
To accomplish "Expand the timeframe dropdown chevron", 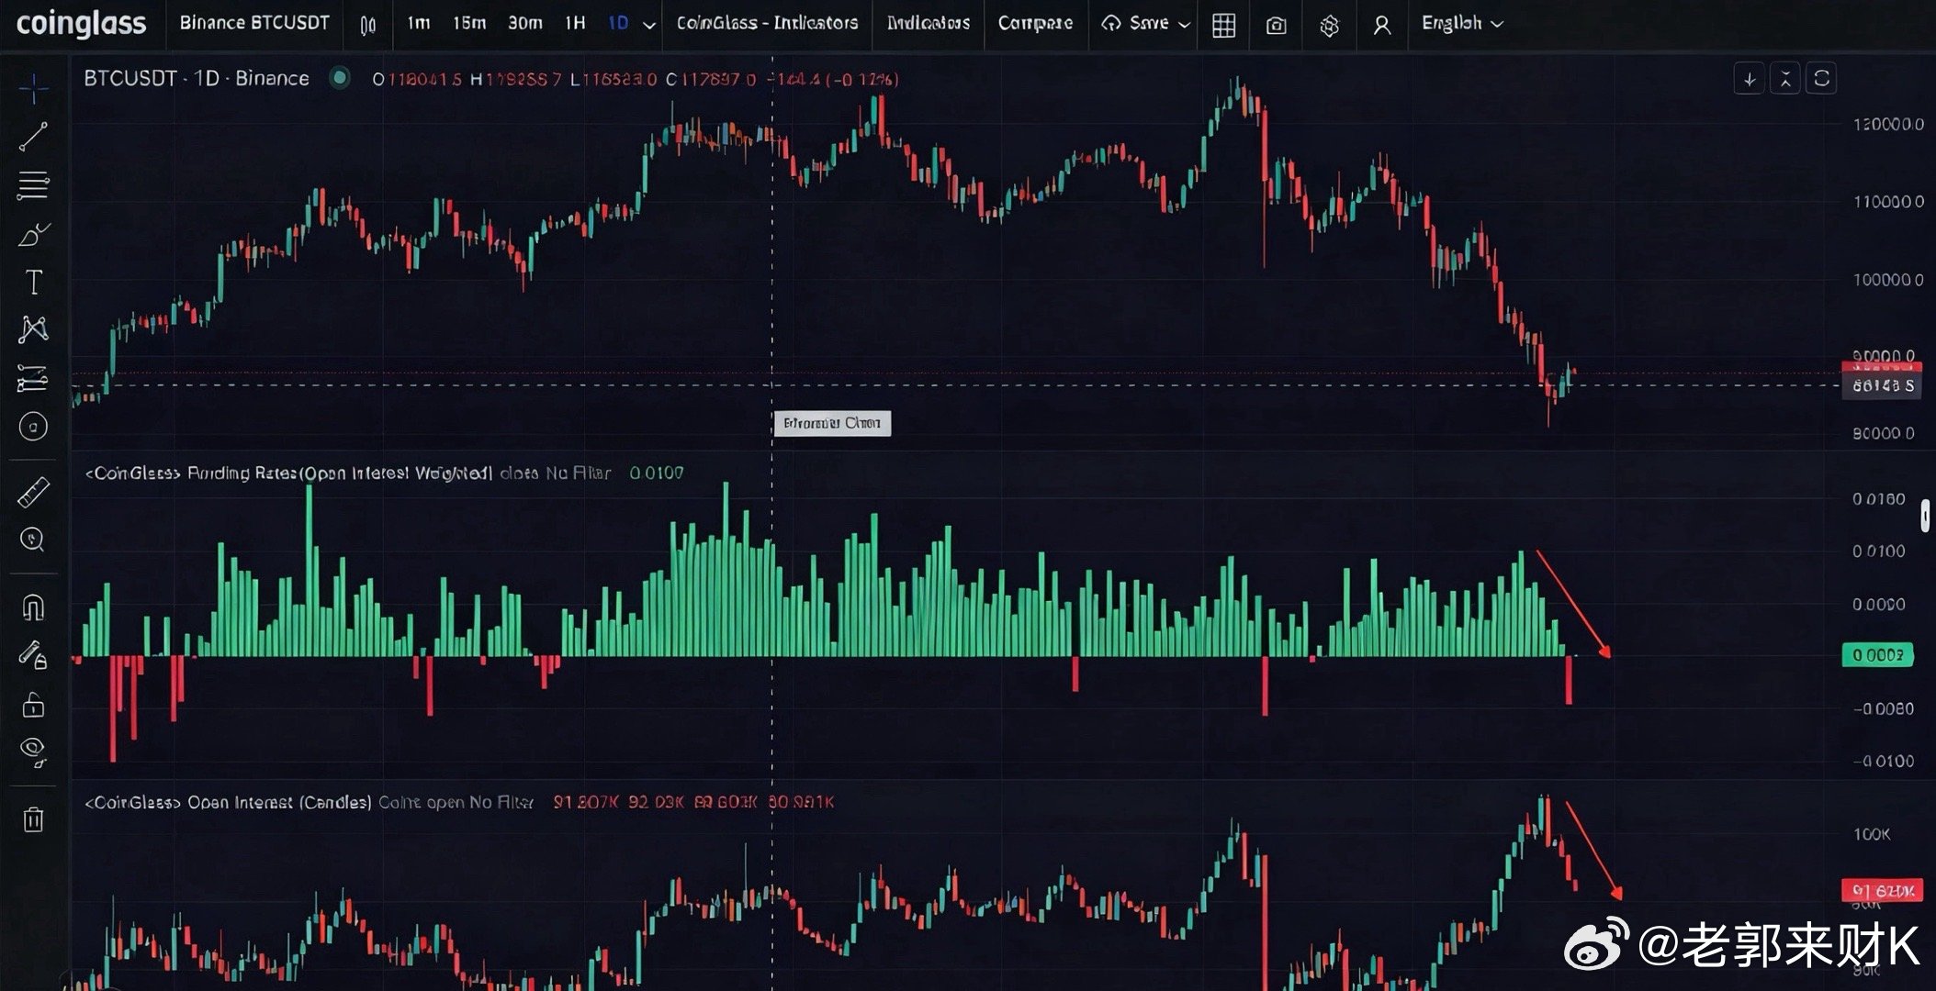I will tap(649, 25).
